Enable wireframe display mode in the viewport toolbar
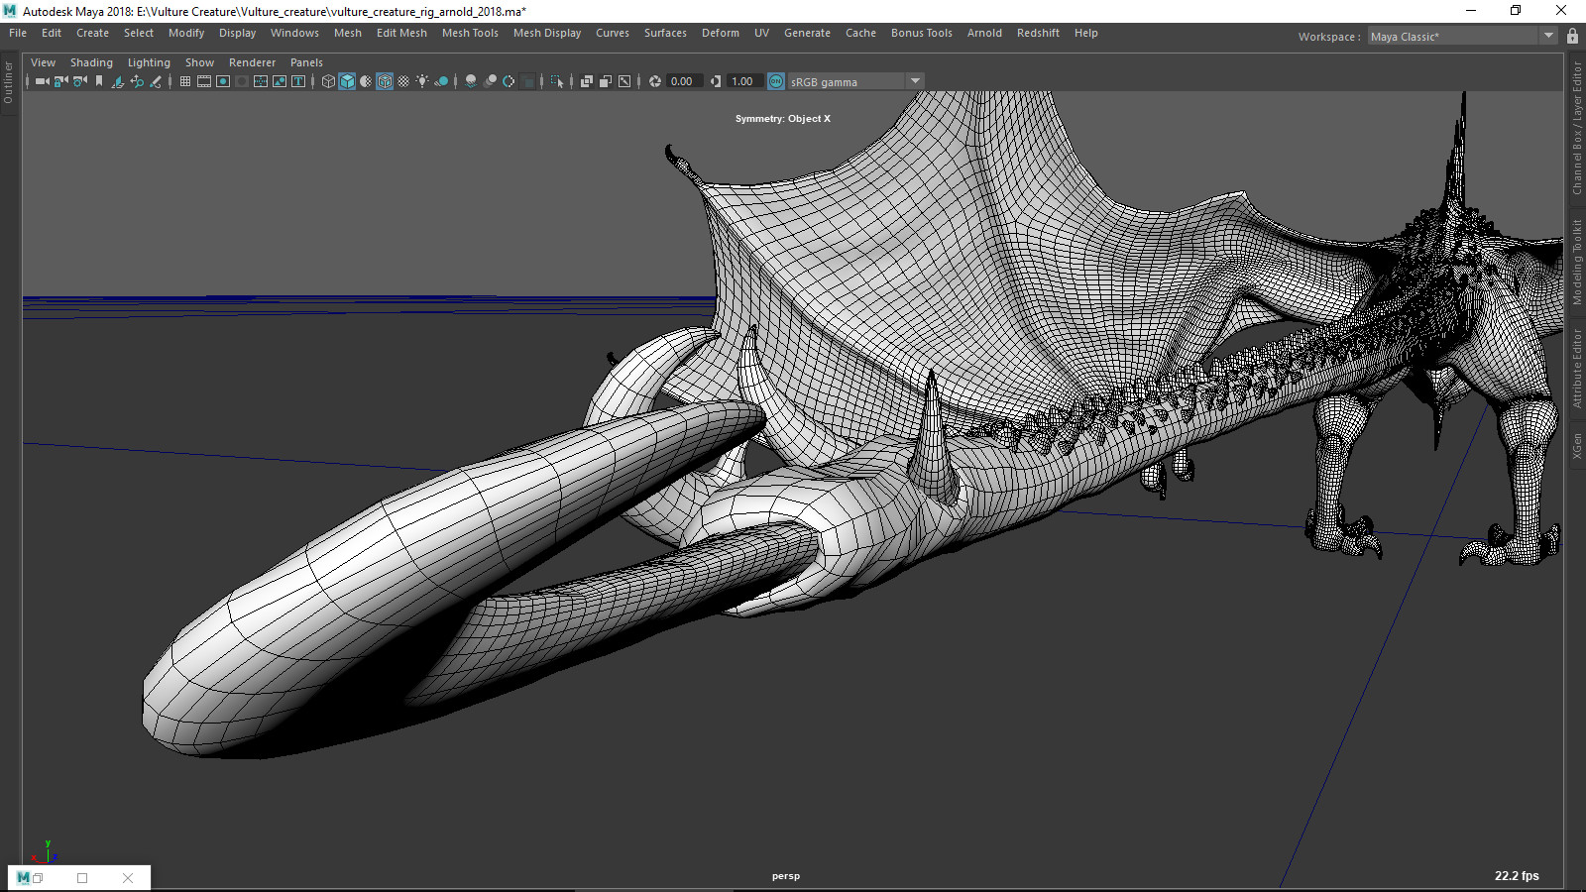This screenshot has width=1586, height=892. coord(328,81)
